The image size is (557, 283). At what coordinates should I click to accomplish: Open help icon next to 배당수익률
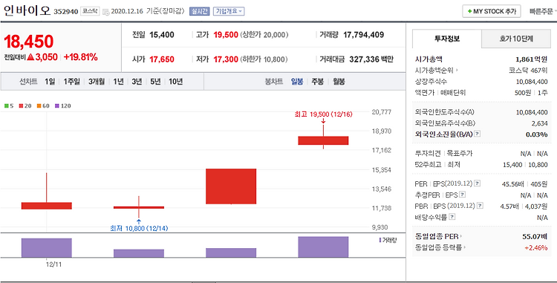click(x=452, y=217)
